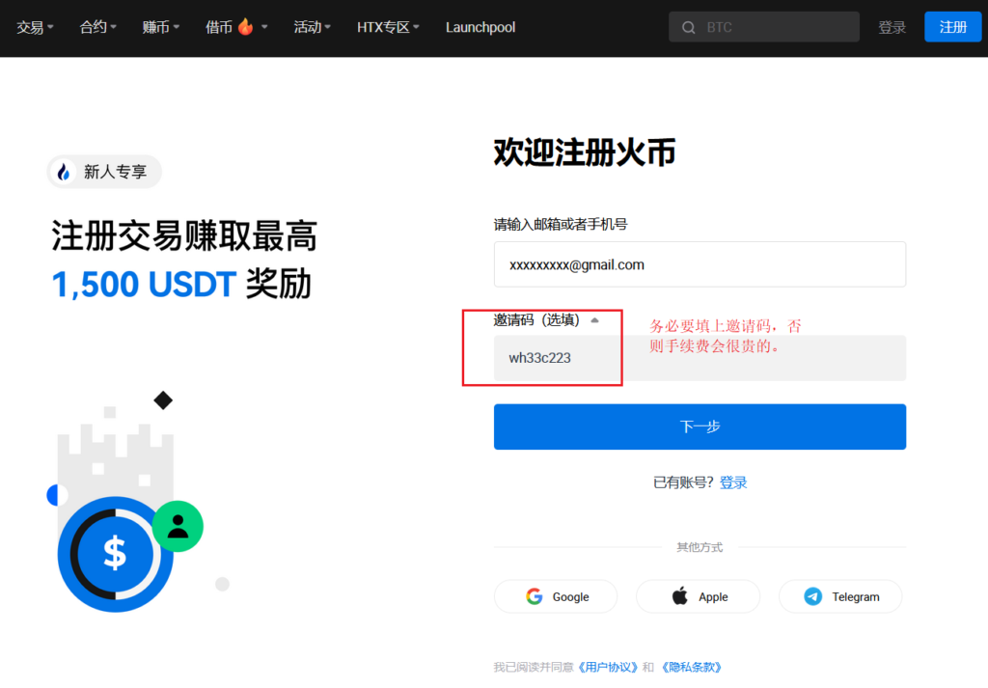This screenshot has height=688, width=988.
Task: Click the blue dollar coin icon in the illustration
Action: pyautogui.click(x=115, y=554)
